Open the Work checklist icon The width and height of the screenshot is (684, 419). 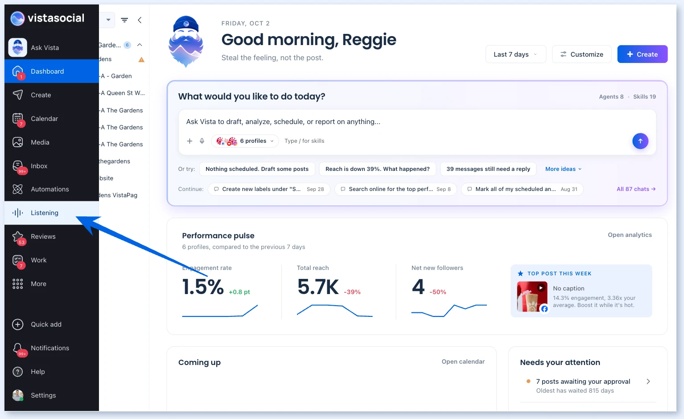(18, 260)
